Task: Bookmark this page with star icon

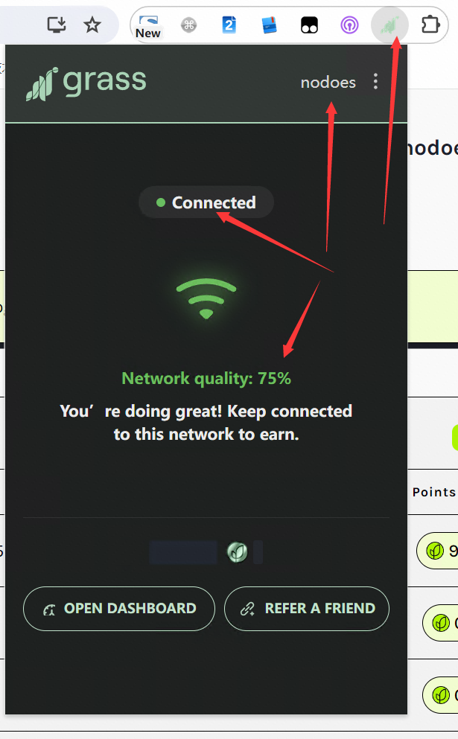Action: click(x=92, y=25)
